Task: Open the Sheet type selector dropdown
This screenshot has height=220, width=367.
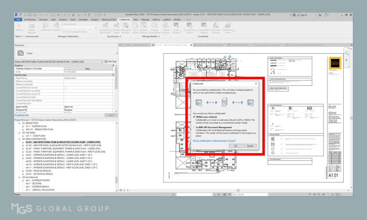Action: [x=116, y=53]
